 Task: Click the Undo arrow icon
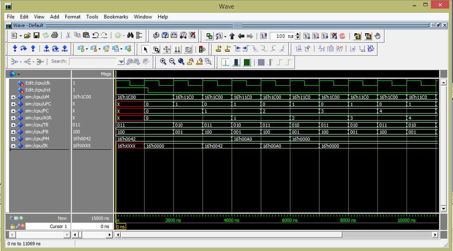pos(96,35)
